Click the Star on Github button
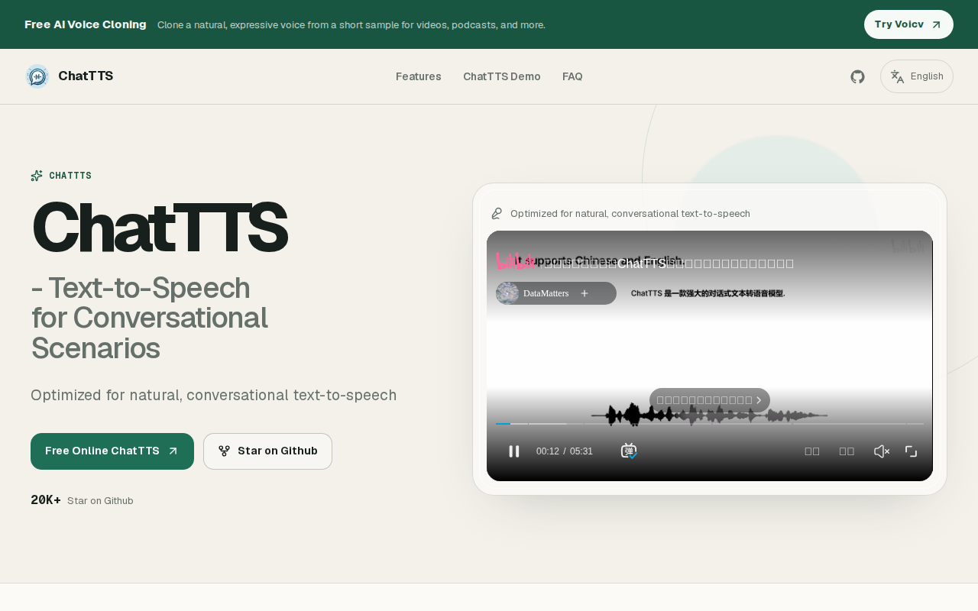The image size is (978, 611). 267,451
